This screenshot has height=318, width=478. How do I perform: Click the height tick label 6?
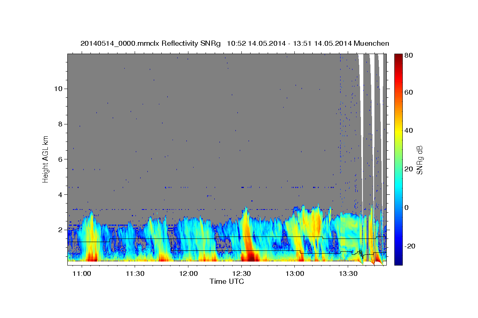60,159
